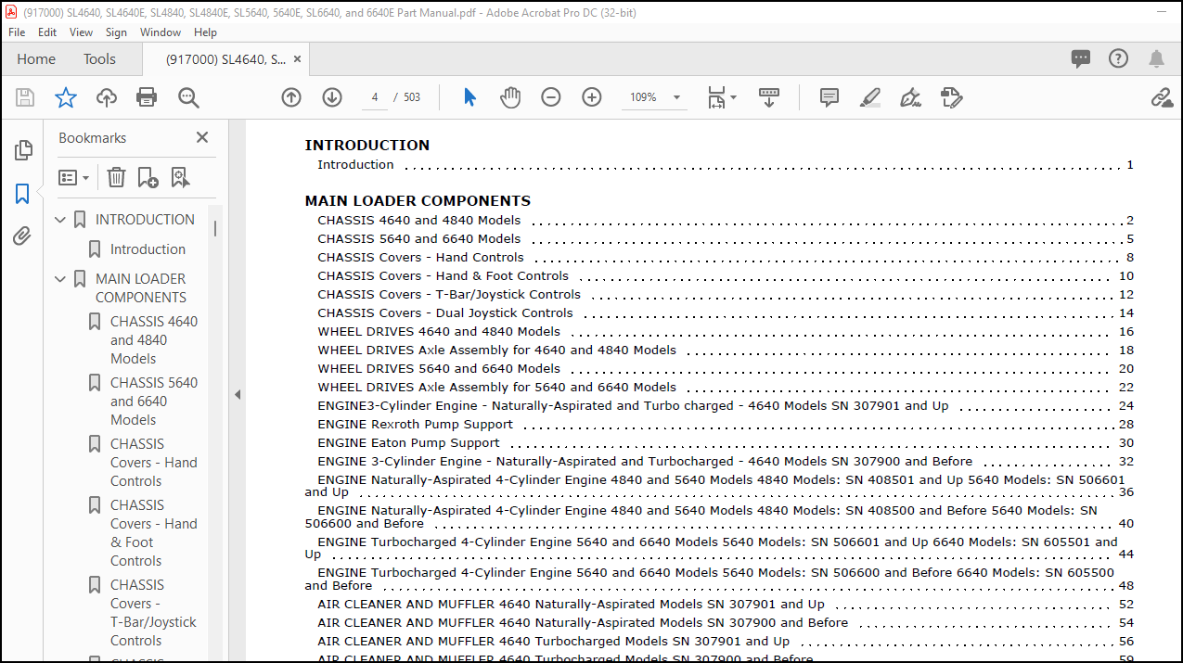Activate the Selection arrow tool
Screen dimensions: 1183x663
click(x=469, y=97)
